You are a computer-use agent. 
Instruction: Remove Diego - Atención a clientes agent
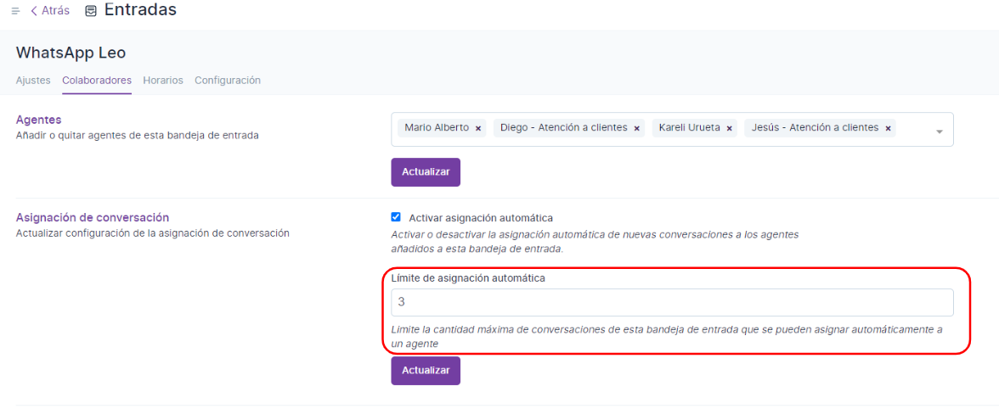click(x=637, y=128)
